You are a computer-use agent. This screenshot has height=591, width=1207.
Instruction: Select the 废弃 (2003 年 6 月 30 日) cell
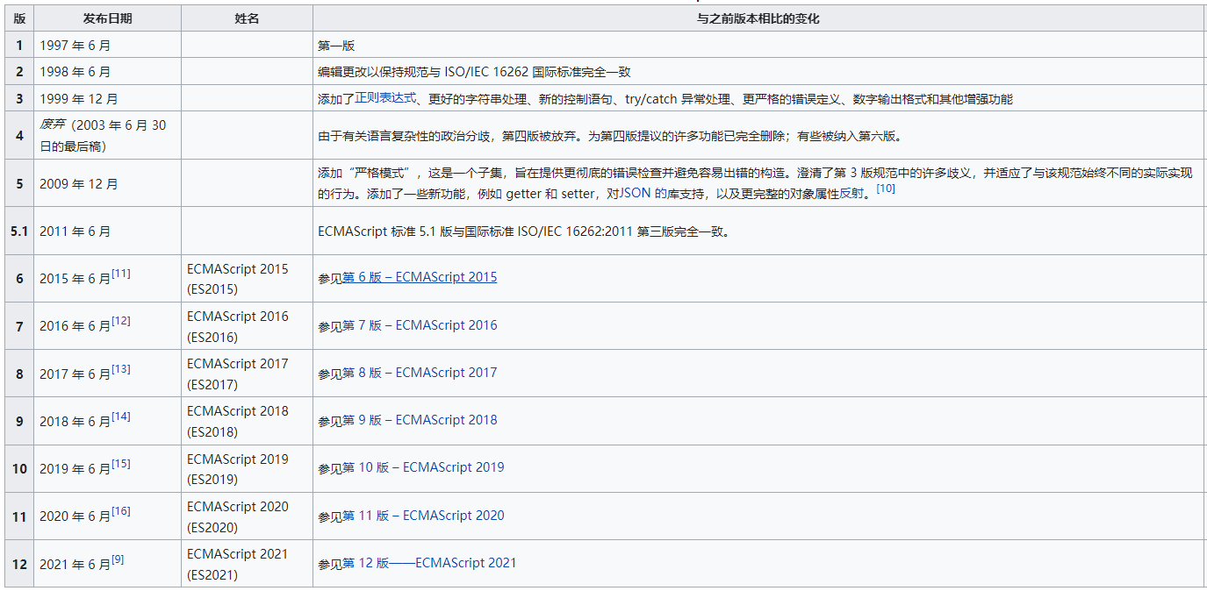pyautogui.click(x=108, y=135)
